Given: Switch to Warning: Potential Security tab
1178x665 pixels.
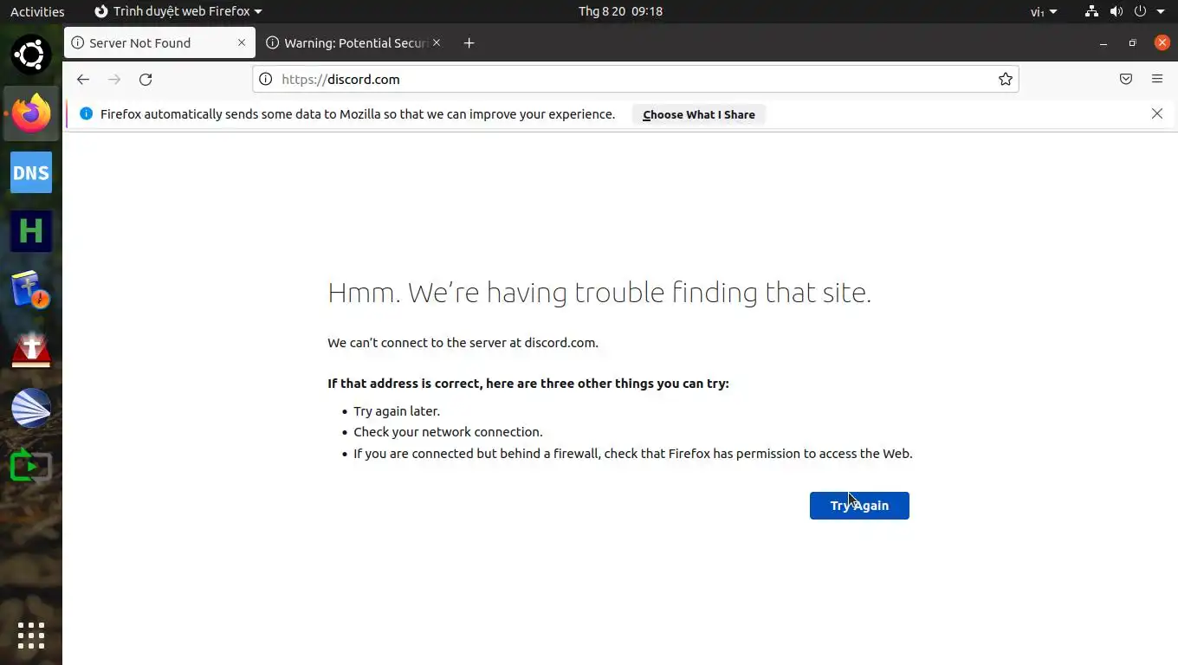Looking at the screenshot, I should coord(354,42).
